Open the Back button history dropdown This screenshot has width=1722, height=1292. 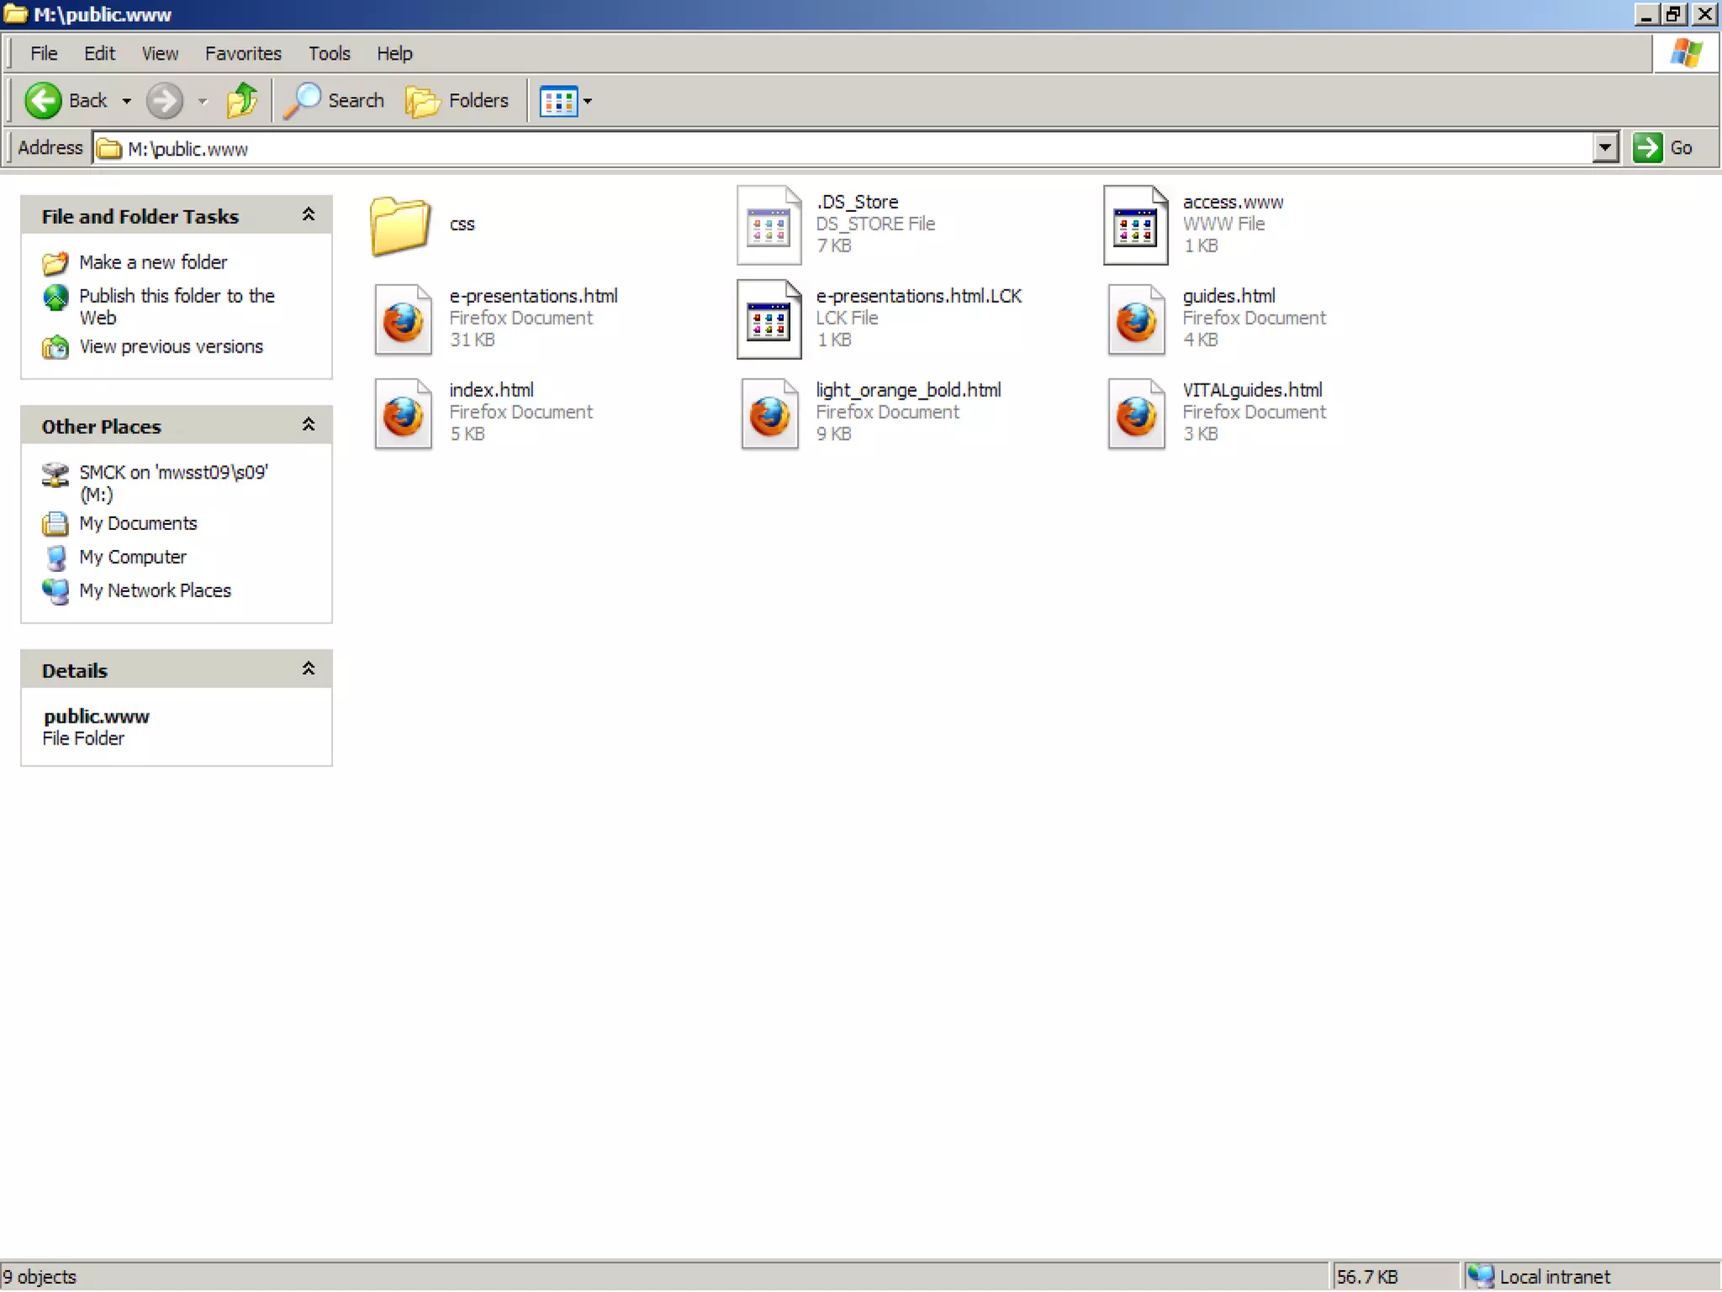pyautogui.click(x=127, y=102)
